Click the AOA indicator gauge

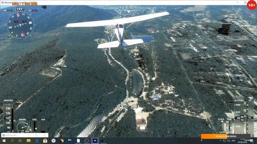[x=43, y=126]
